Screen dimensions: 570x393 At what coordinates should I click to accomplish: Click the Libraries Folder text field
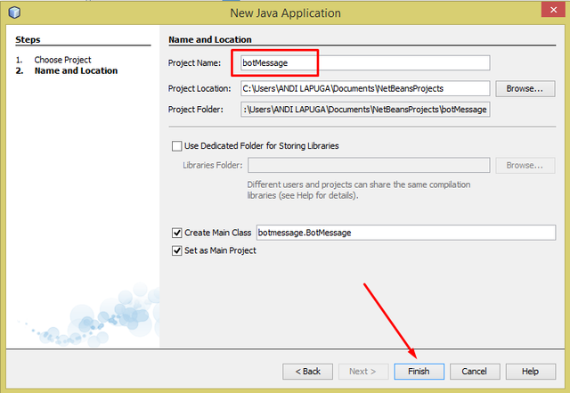[369, 165]
